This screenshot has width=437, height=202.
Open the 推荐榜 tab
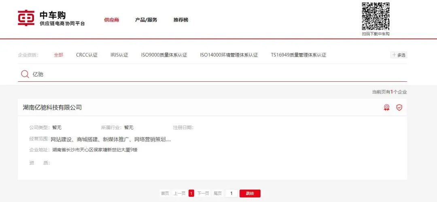click(180, 20)
